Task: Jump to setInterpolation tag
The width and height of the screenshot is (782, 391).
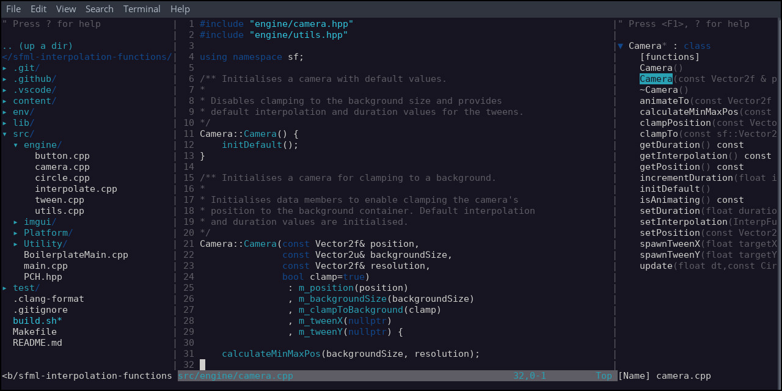Action: point(708,222)
